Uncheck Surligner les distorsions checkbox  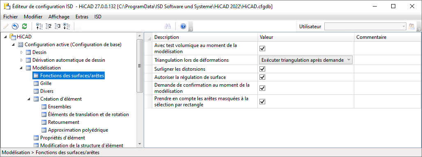click(262, 69)
